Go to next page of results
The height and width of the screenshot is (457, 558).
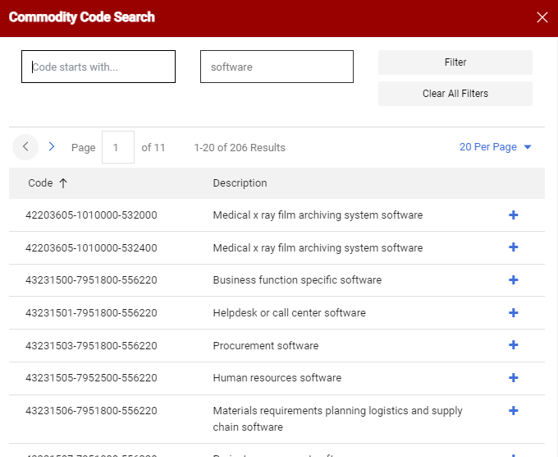click(52, 147)
